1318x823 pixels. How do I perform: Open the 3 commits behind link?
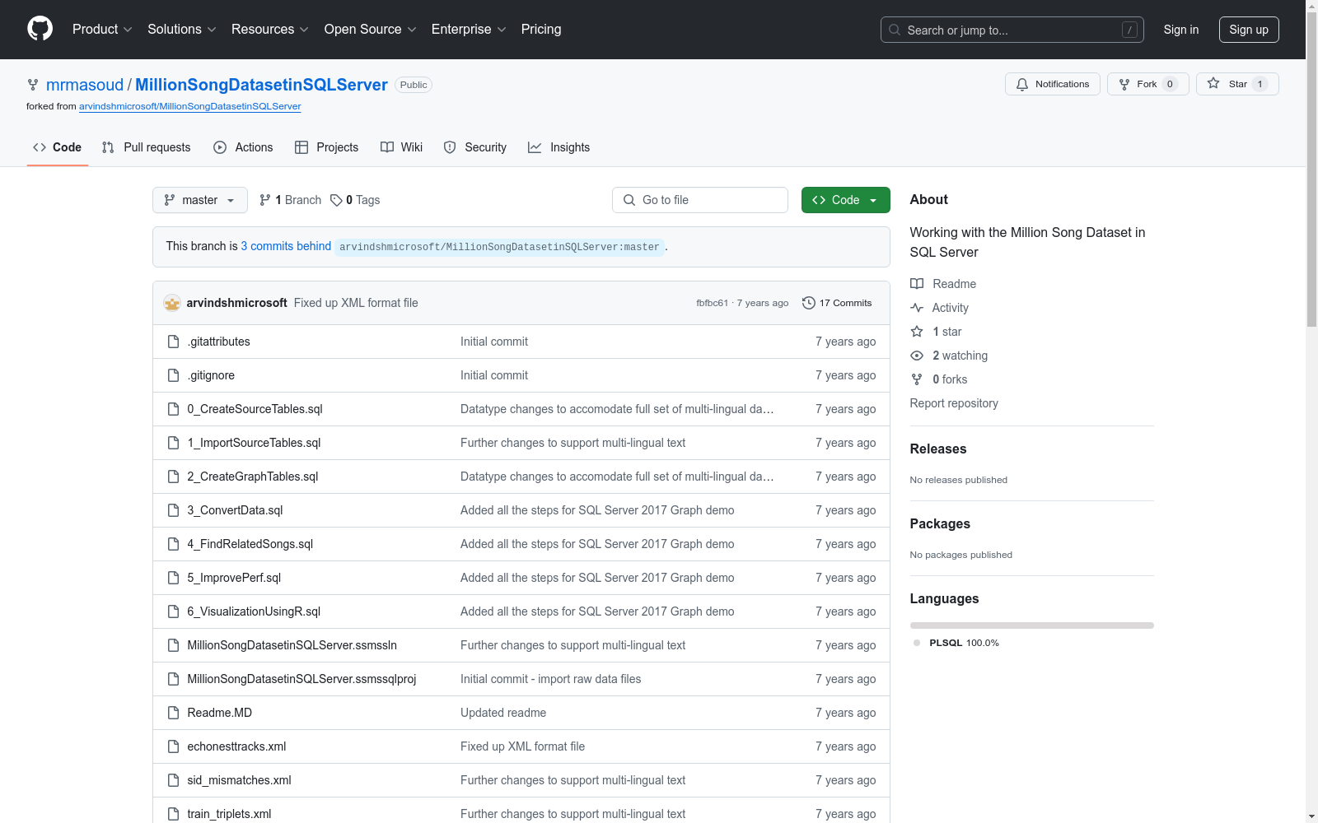tap(286, 246)
